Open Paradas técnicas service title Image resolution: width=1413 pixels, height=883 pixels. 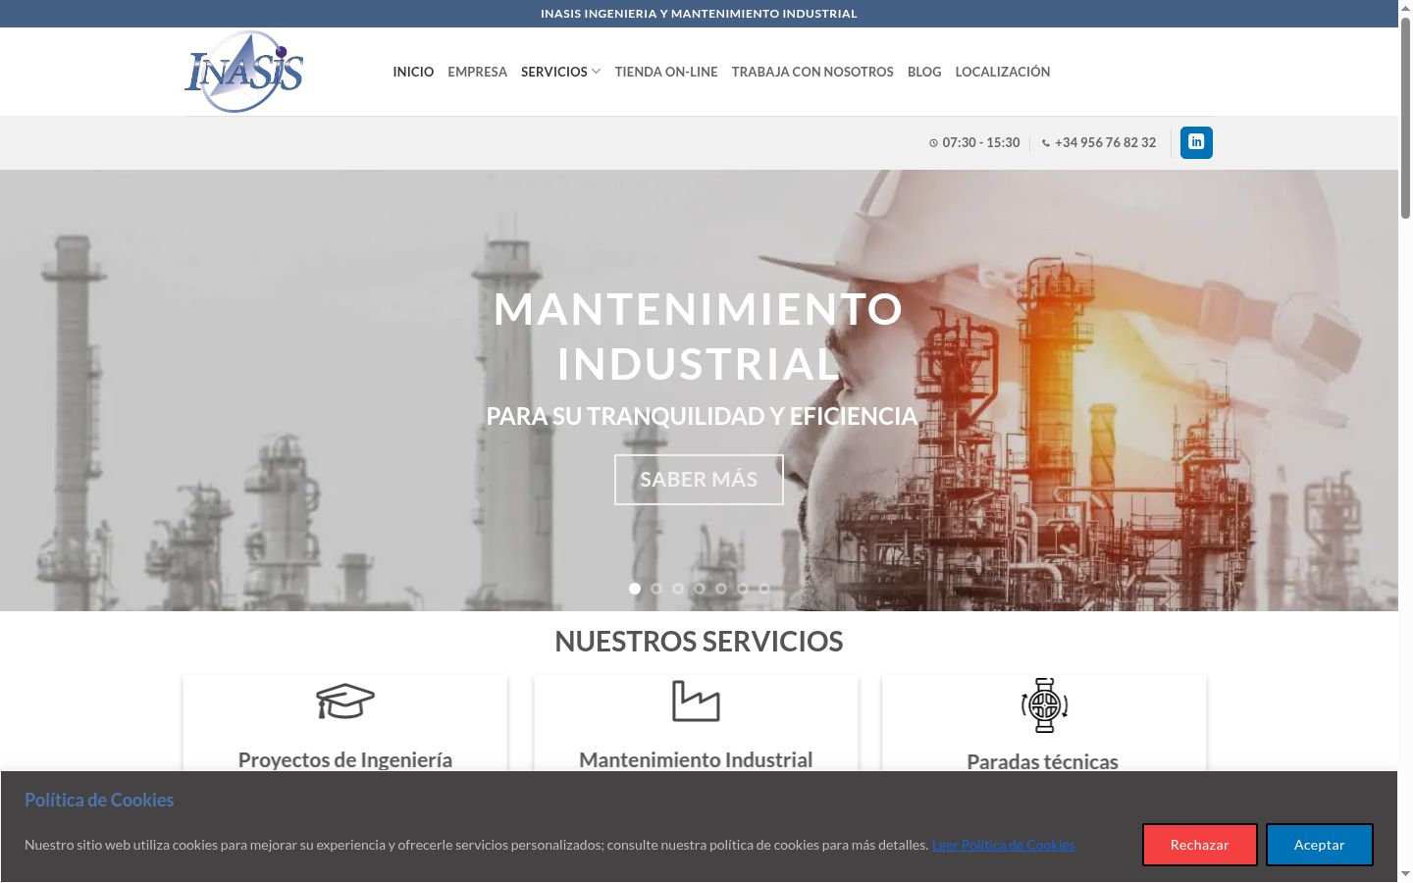point(1042,761)
